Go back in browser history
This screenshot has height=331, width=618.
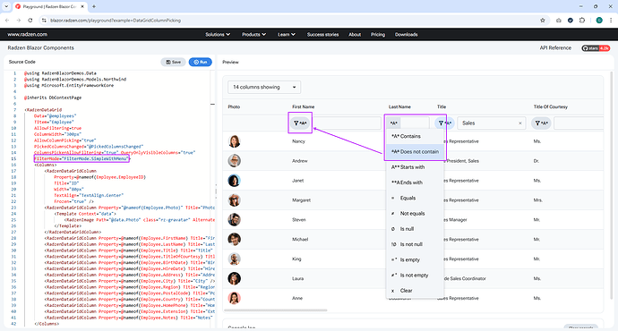(7, 20)
